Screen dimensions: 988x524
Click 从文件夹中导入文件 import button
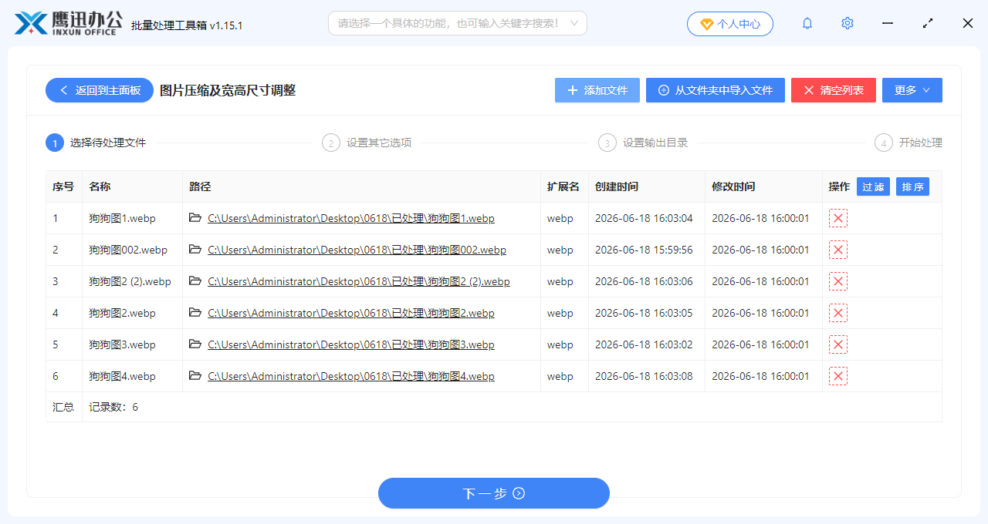pyautogui.click(x=716, y=90)
